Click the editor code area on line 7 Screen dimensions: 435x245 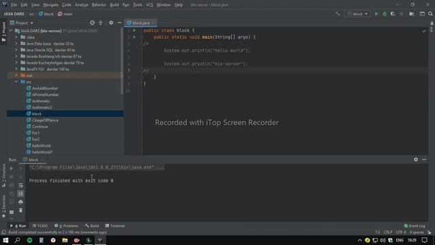click(x=285, y=71)
